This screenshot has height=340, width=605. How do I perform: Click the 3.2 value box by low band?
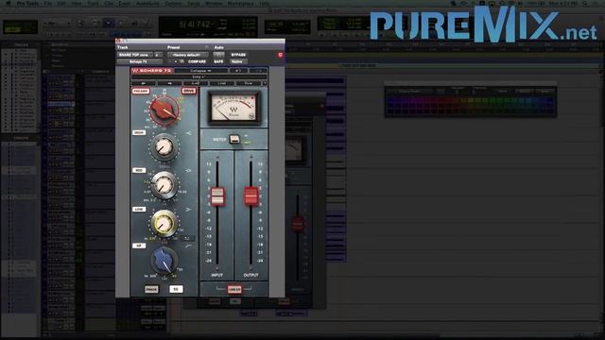point(187,239)
